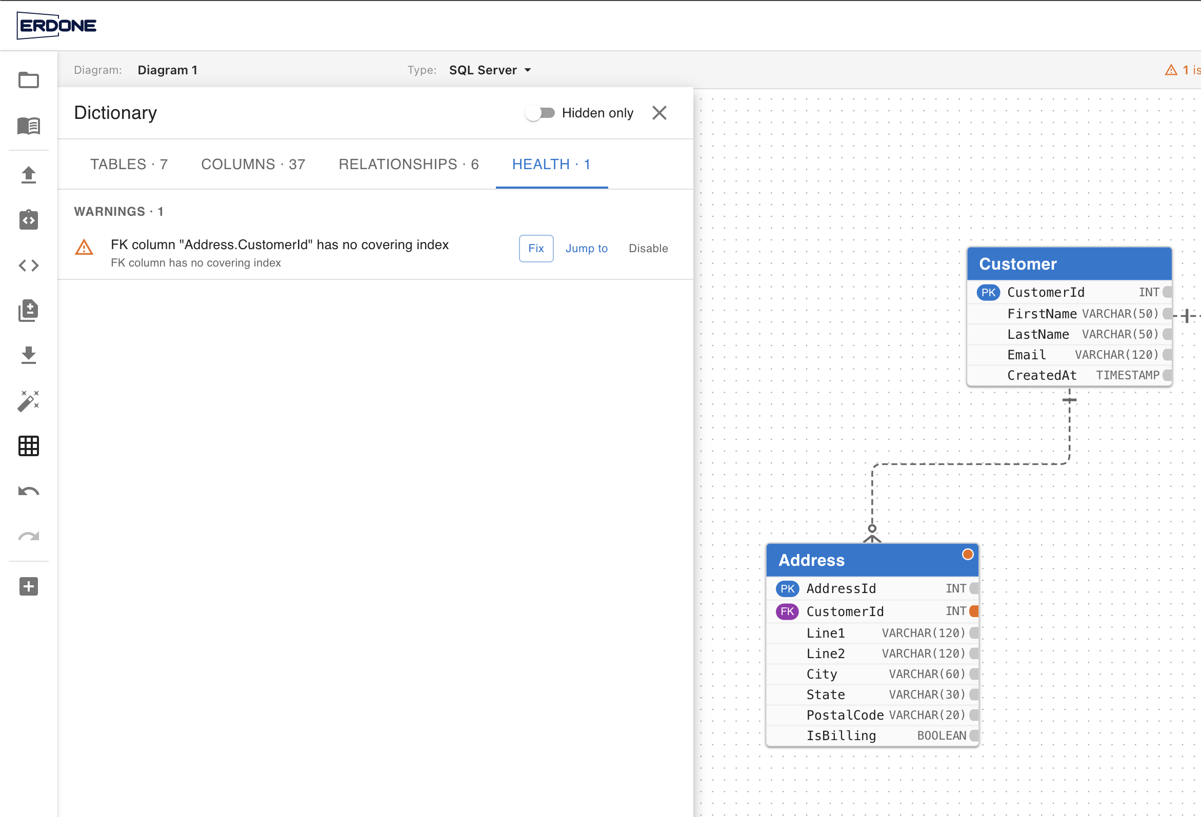Click the gray connector on Customer's CustomerId row
The height and width of the screenshot is (817, 1201).
pyautogui.click(x=1167, y=292)
